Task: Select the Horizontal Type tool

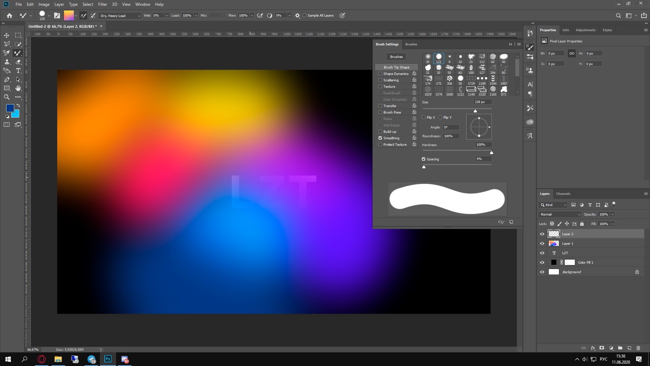Action: (18, 70)
